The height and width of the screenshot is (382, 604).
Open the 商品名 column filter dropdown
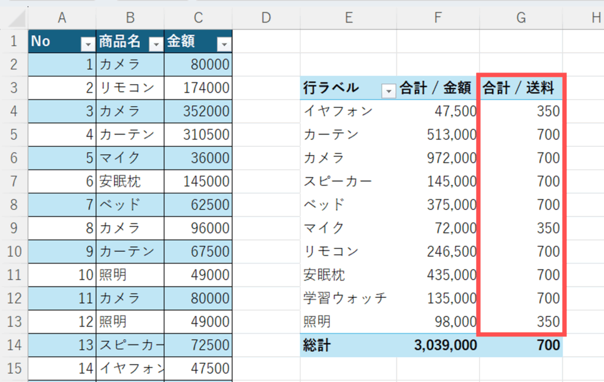tap(156, 44)
